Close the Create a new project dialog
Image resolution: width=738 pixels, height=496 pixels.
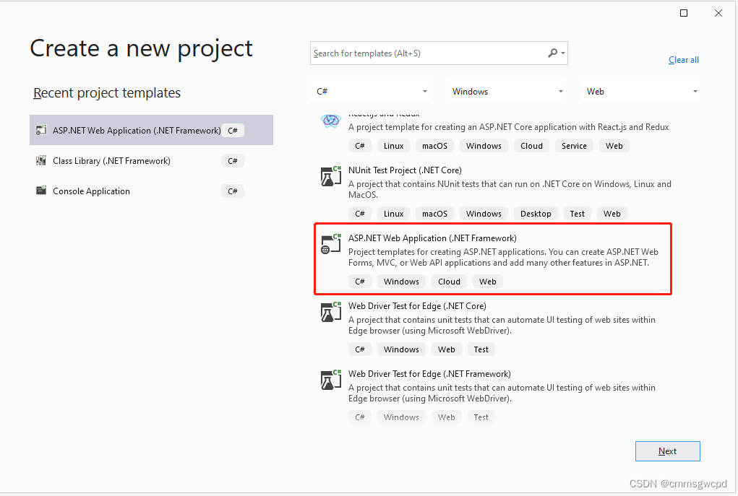tap(718, 13)
